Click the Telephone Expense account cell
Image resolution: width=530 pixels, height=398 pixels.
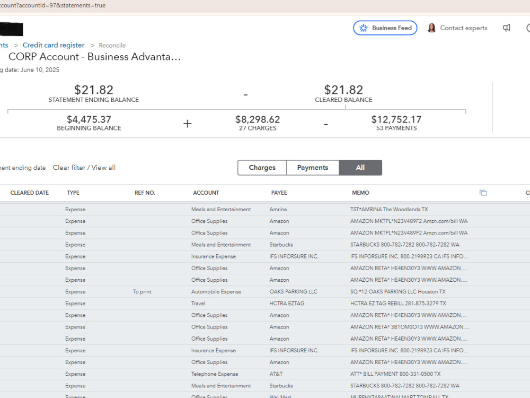pos(215,374)
